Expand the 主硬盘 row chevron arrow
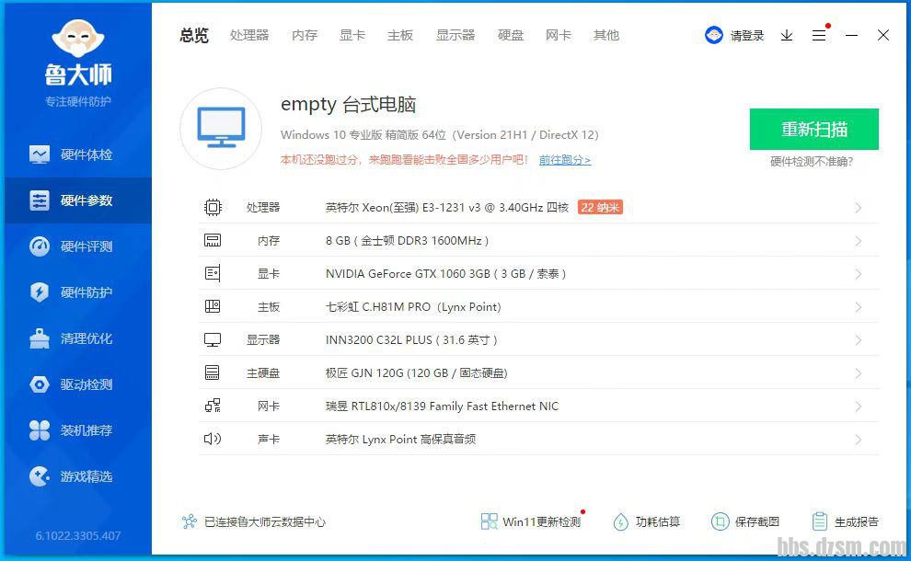911x561 pixels. (858, 373)
